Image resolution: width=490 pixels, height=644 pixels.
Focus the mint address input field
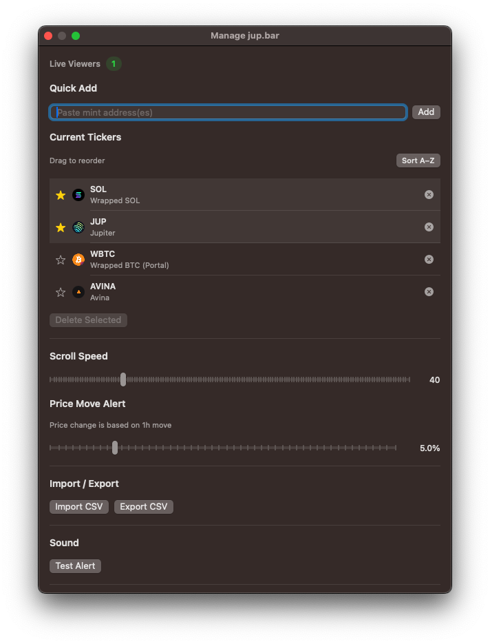click(x=227, y=112)
